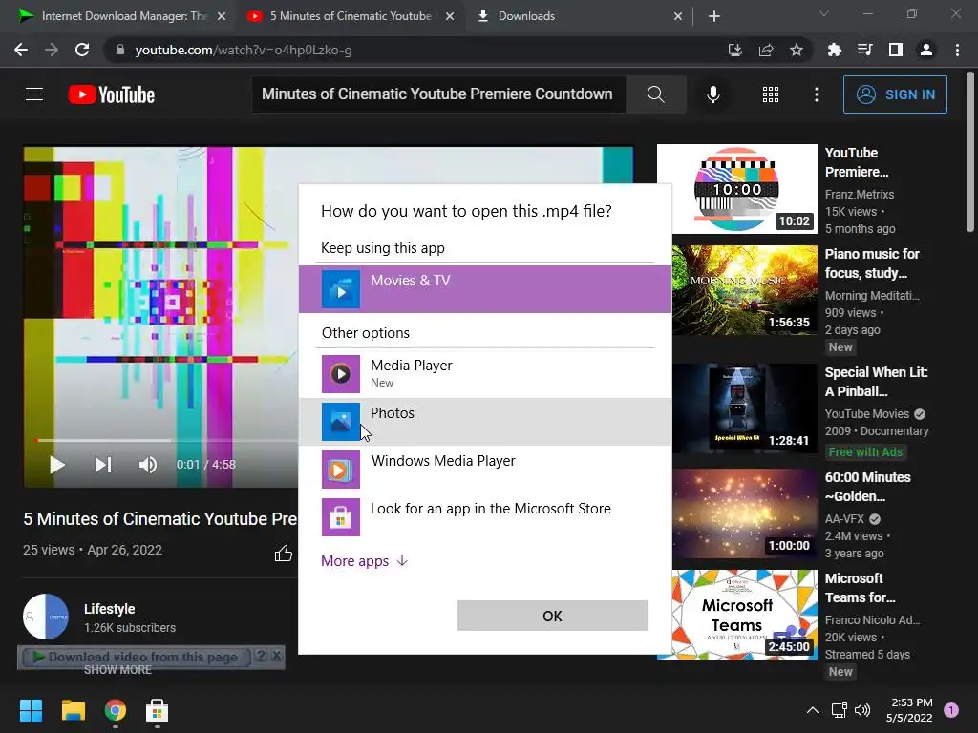This screenshot has width=978, height=733.
Task: Open Microsoft Store from taskbar
Action: click(158, 710)
